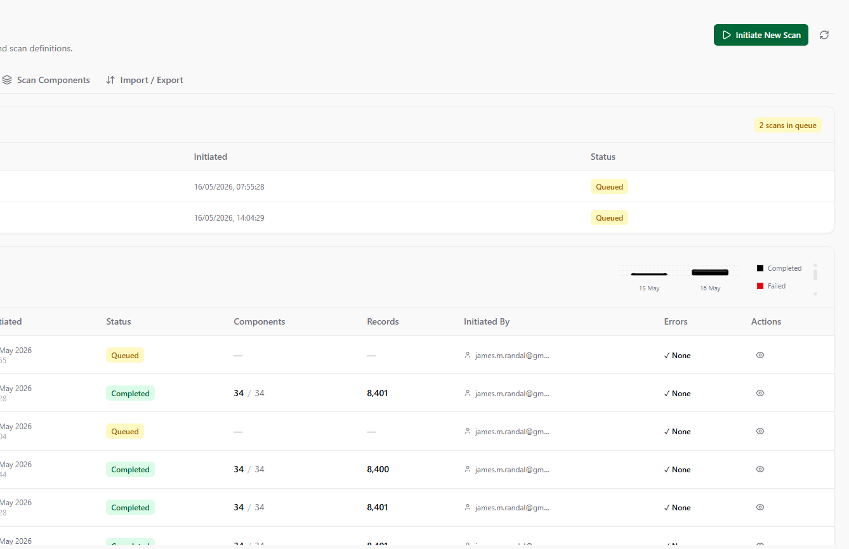
Task: Click the Actions column header
Action: point(766,321)
